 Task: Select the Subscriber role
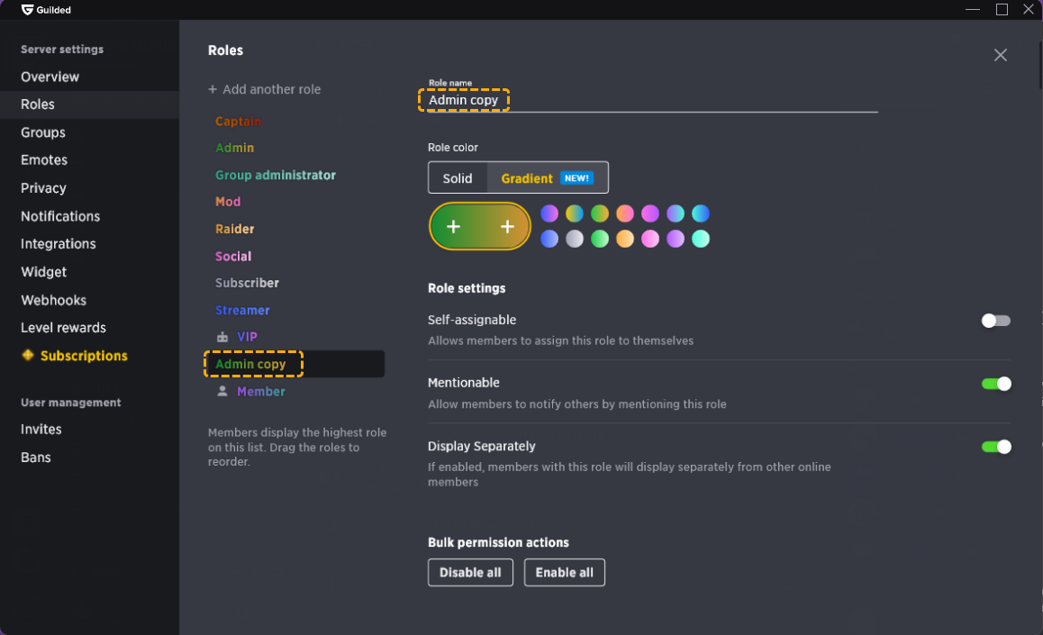(247, 283)
